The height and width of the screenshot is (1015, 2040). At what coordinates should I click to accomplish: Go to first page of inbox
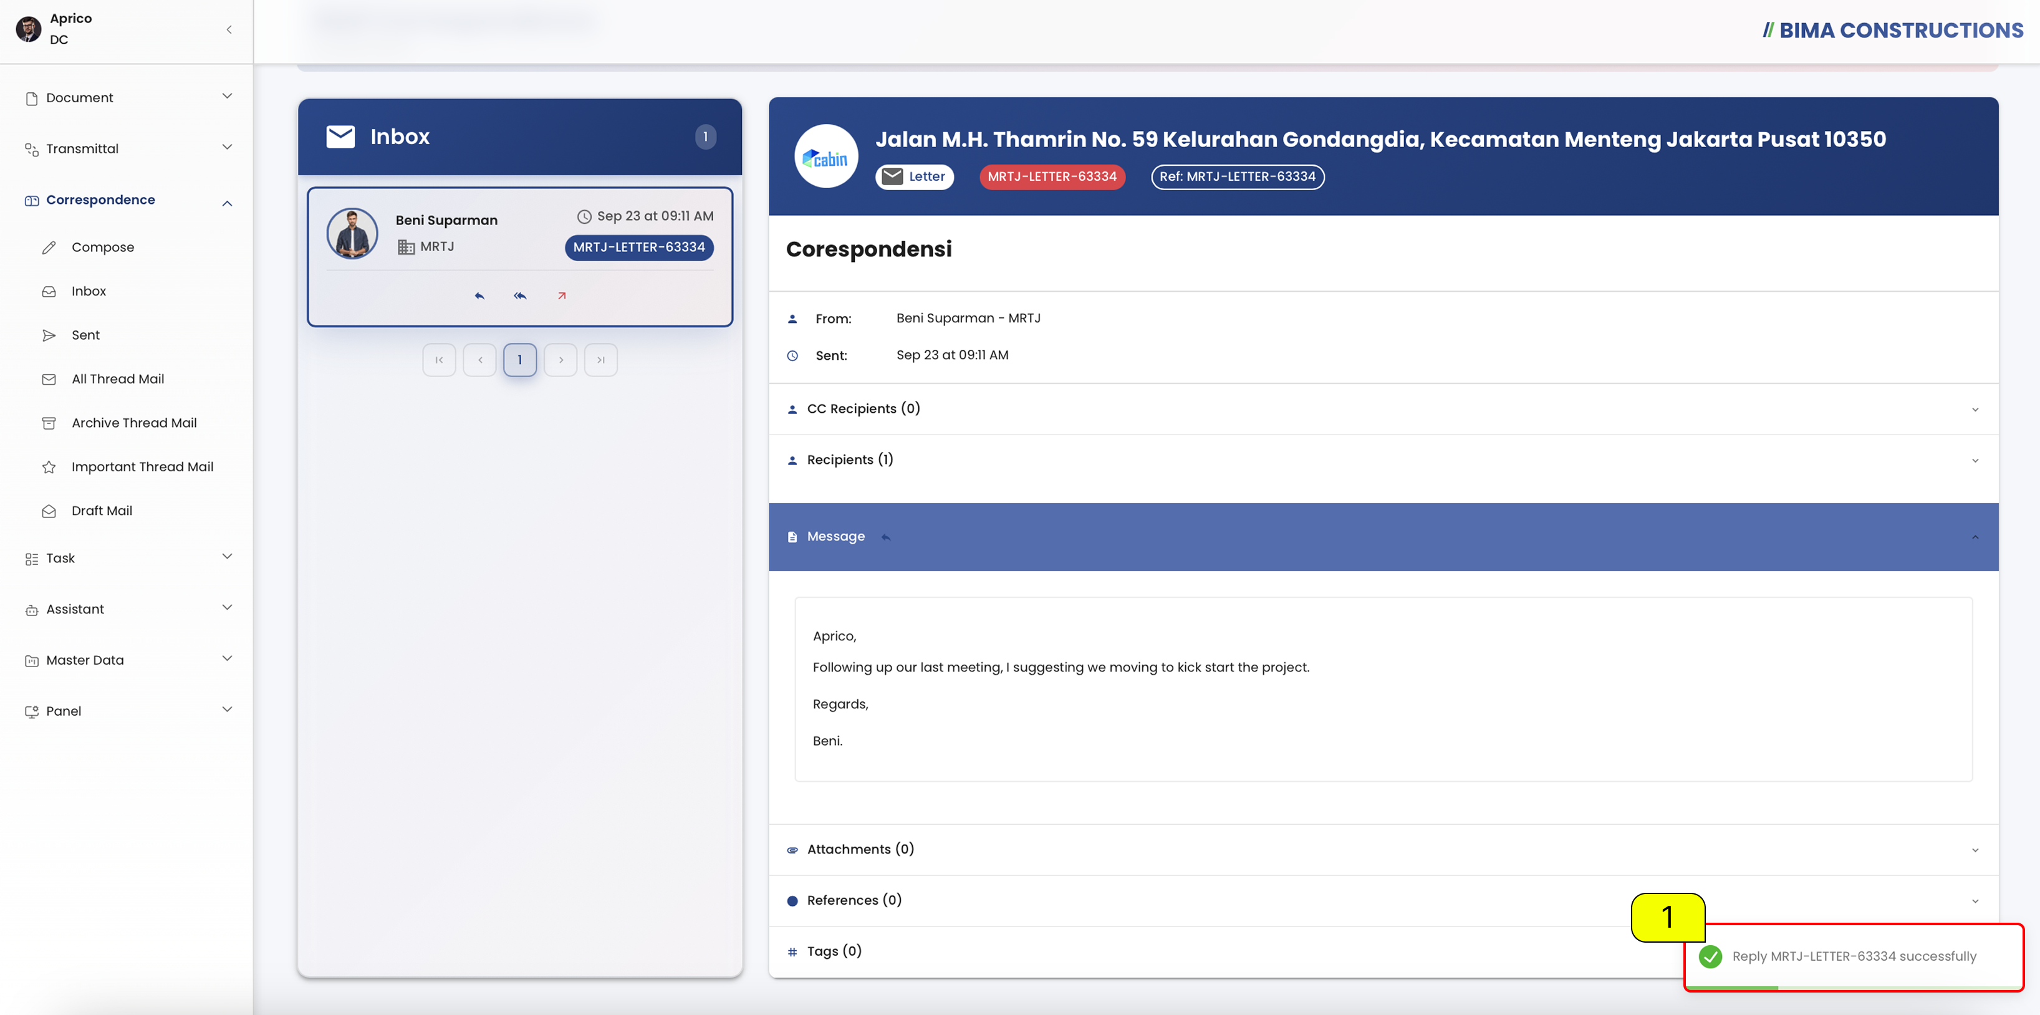(x=439, y=360)
